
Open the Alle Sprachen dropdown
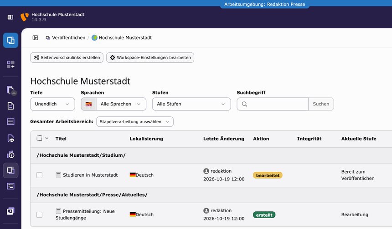tap(121, 104)
